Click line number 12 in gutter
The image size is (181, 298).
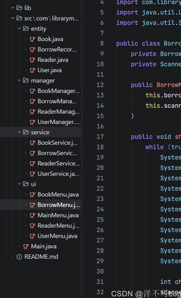coord(100,85)
